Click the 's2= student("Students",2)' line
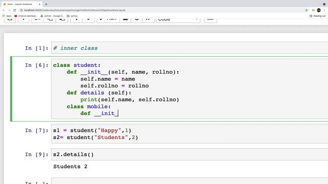The height and width of the screenshot is (184, 328). point(96,137)
